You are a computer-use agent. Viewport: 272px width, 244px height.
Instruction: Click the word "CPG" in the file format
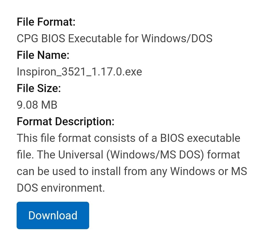pyautogui.click(x=27, y=38)
